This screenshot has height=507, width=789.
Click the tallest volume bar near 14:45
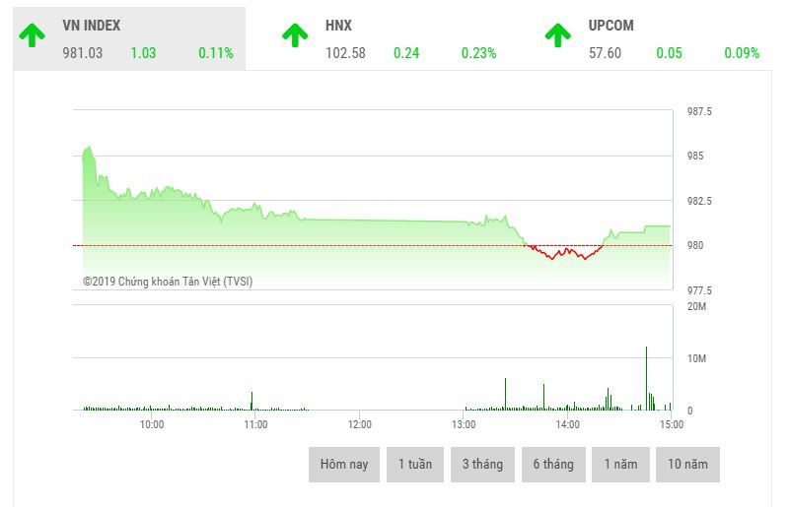click(x=646, y=379)
